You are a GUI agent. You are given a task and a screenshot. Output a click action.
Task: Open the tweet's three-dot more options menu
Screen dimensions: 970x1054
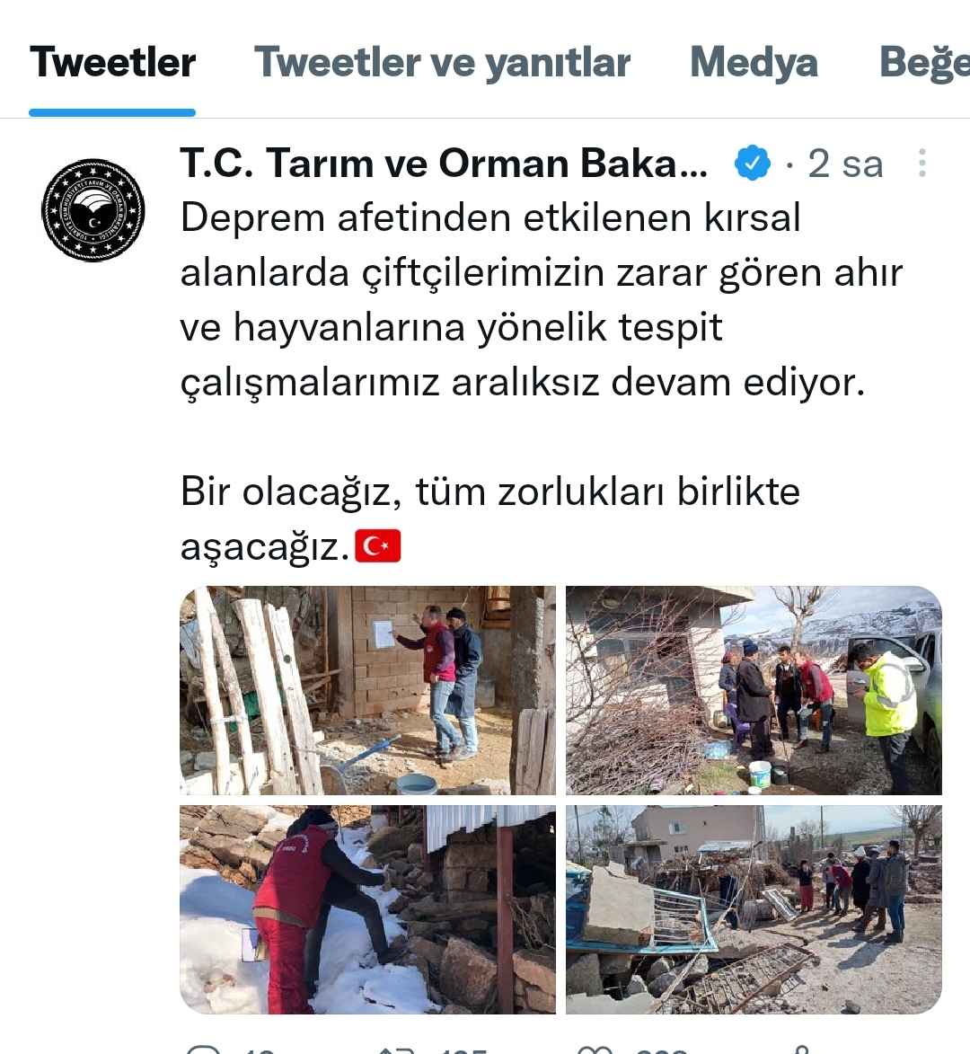click(922, 164)
